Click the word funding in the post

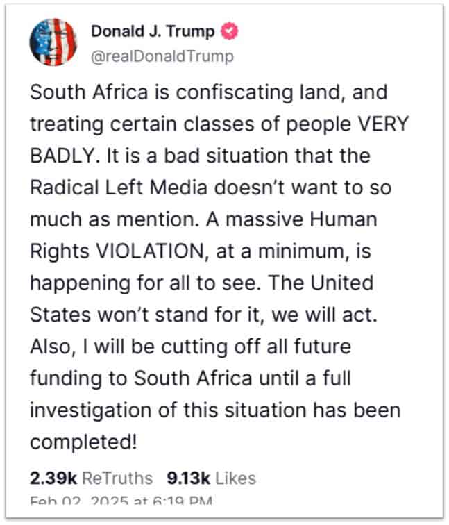coord(66,378)
